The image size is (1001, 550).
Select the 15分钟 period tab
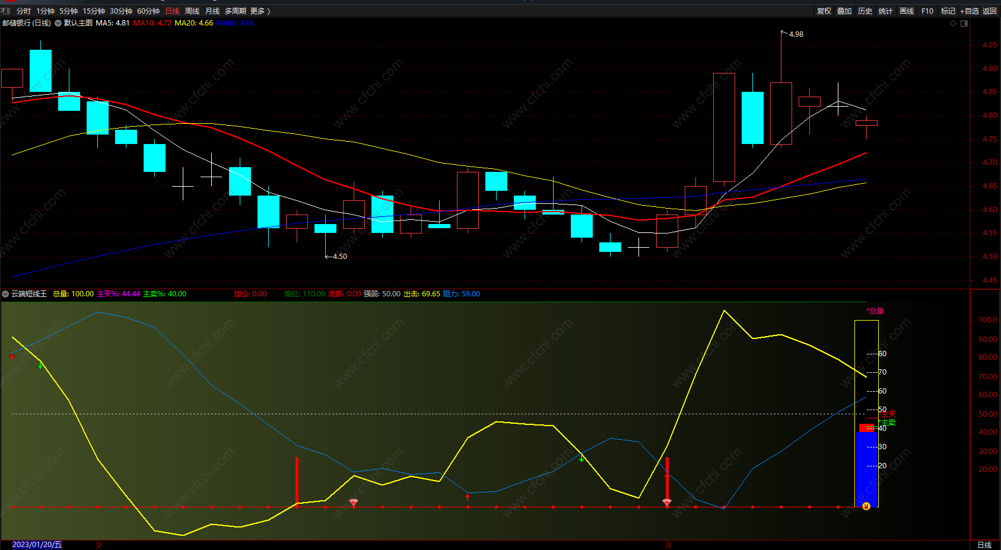[x=94, y=11]
